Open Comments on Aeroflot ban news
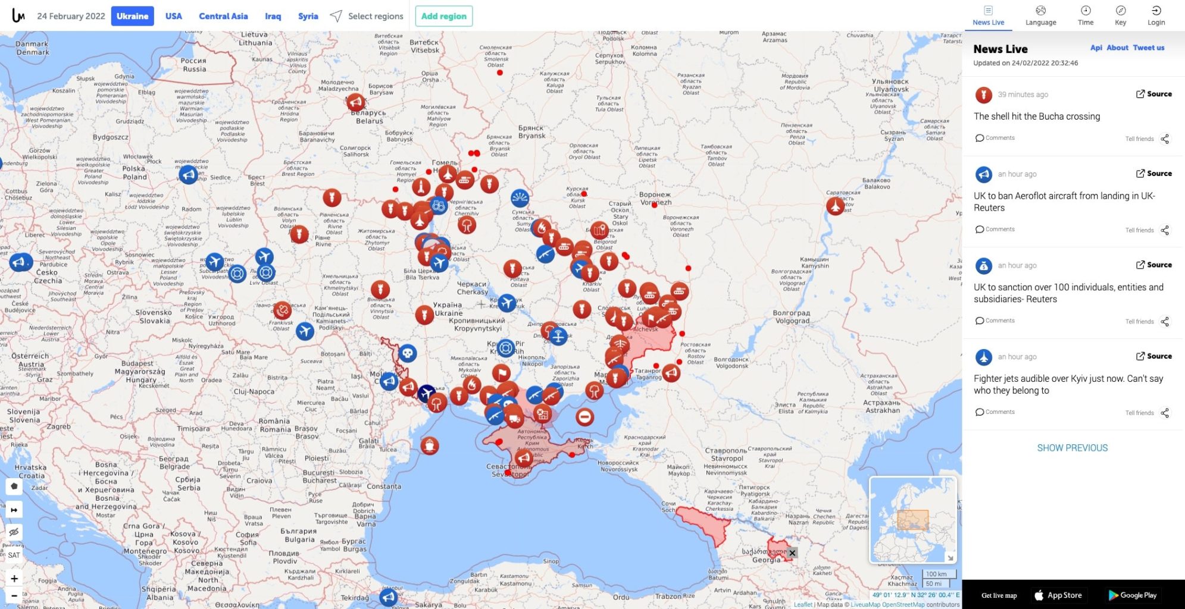The height and width of the screenshot is (609, 1185). click(x=995, y=229)
